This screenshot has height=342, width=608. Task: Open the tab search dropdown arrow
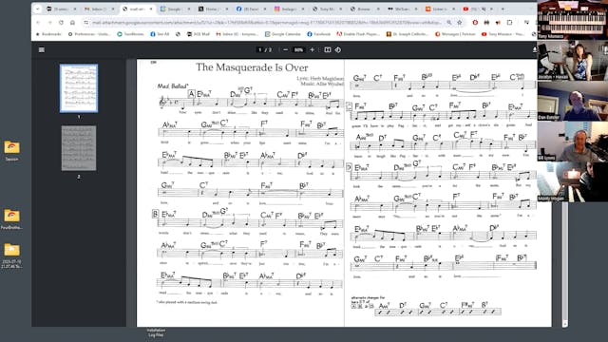pyautogui.click(x=38, y=9)
